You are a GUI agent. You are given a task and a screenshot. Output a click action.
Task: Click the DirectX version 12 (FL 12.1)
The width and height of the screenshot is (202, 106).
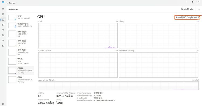(x=98, y=98)
